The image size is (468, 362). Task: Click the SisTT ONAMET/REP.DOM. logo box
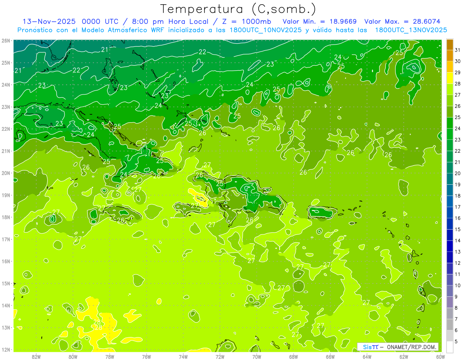pyautogui.click(x=398, y=347)
